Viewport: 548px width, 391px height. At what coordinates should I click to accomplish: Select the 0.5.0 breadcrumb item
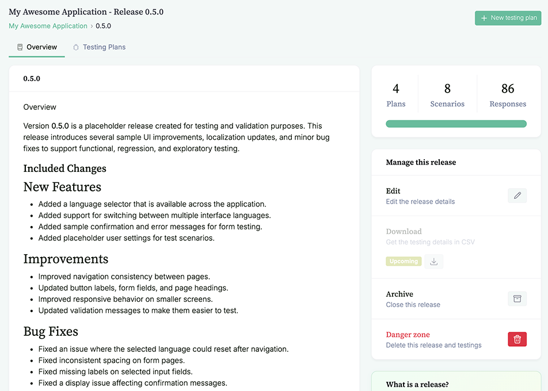point(104,26)
